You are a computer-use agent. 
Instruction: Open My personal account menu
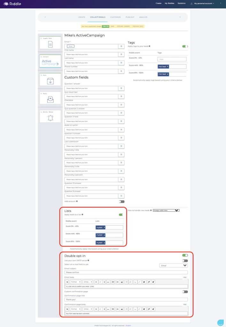click(x=202, y=4)
